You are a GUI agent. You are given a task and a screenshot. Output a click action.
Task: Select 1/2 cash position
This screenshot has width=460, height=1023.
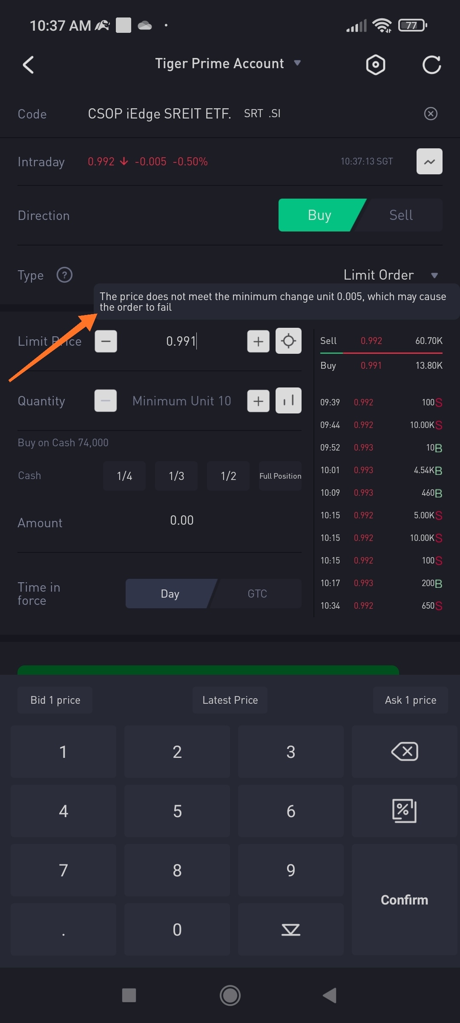[x=228, y=476]
